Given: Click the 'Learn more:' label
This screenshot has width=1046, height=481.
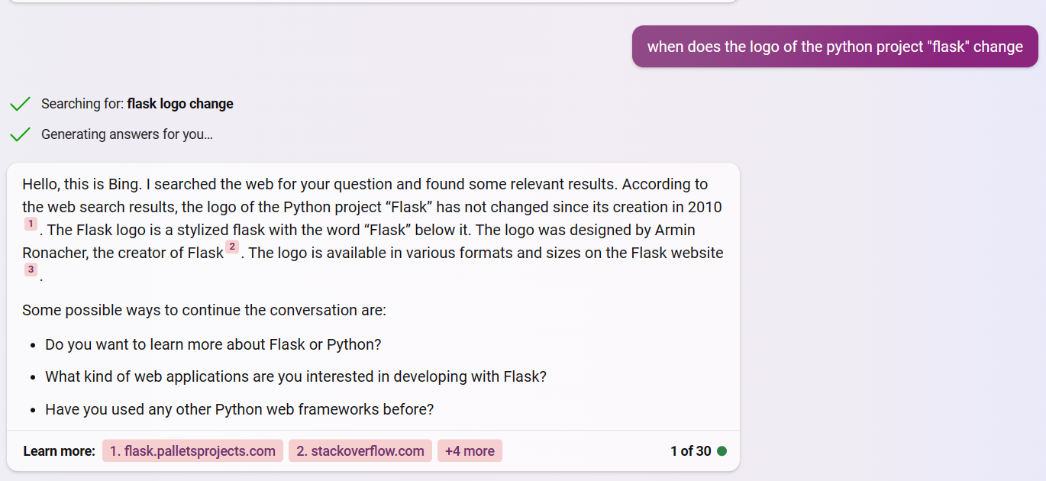Looking at the screenshot, I should 59,451.
